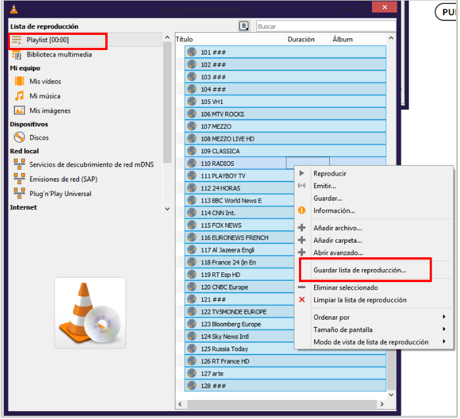Screen dimensions: 460x419
Task: Click sidebar scrollbar up arrow
Action: [x=167, y=37]
